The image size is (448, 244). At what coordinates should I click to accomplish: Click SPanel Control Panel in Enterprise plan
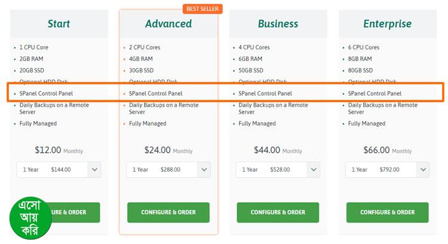375,93
